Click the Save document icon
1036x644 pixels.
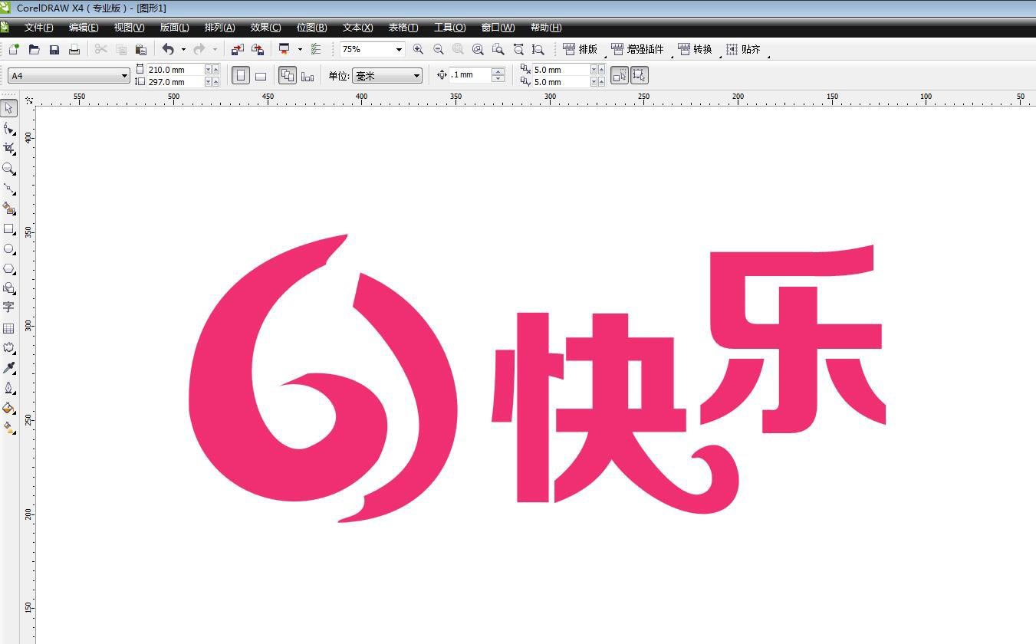pyautogui.click(x=54, y=49)
